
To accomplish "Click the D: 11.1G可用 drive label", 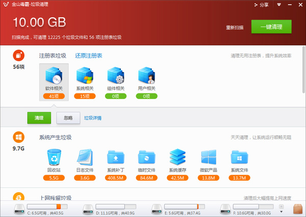I will (115, 213).
